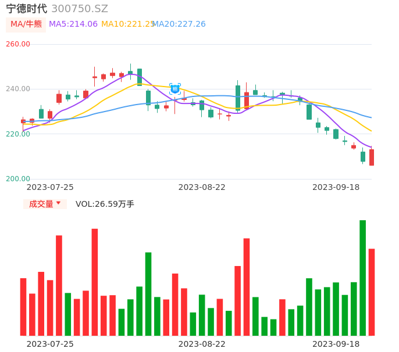The width and height of the screenshot is (399, 352).
Task: Click the 2023-08-22 date under price chart
Action: click(x=202, y=187)
